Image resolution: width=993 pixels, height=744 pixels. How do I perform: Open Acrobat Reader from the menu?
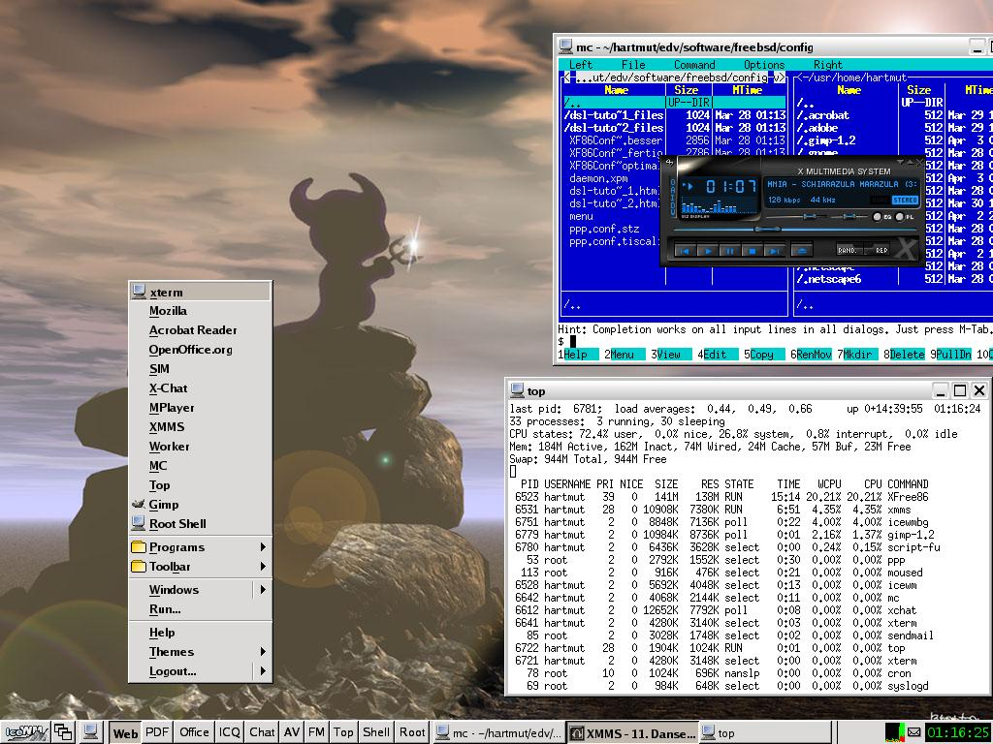point(200,330)
